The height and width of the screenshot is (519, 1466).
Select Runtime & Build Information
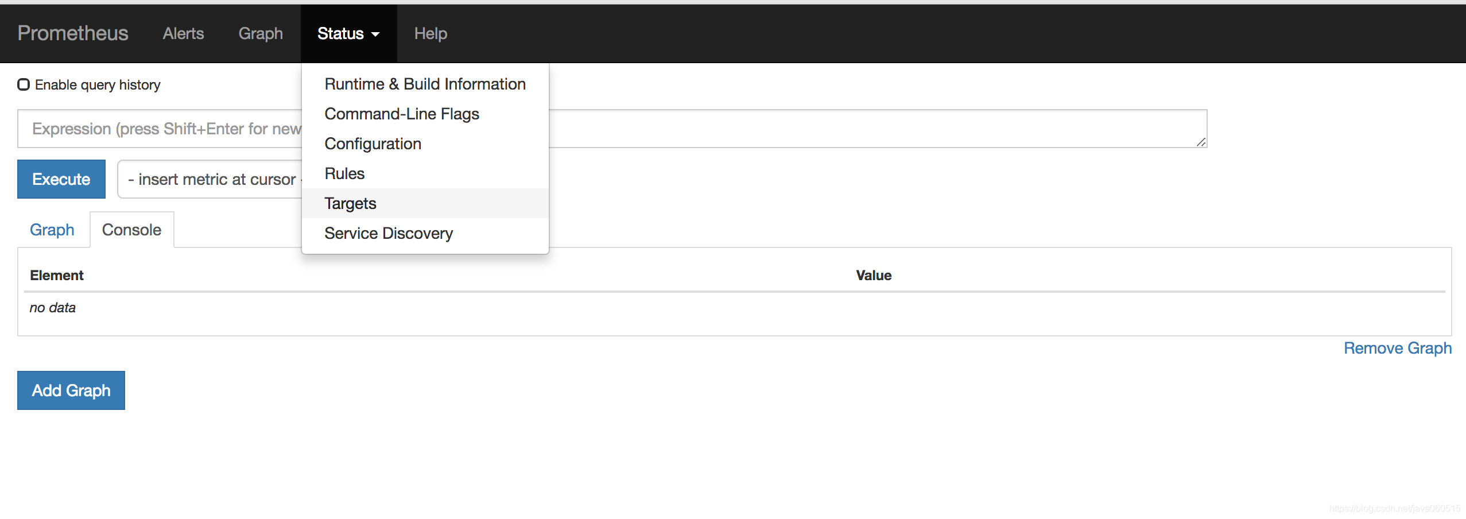[425, 84]
